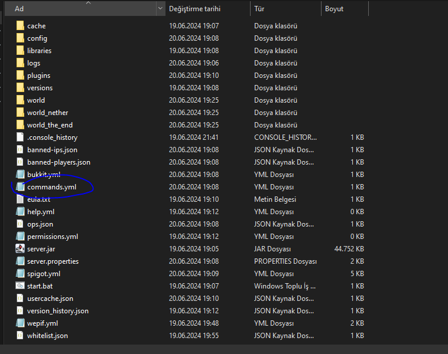Click the start.bat batch file icon
This screenshot has height=354, width=448.
point(20,286)
